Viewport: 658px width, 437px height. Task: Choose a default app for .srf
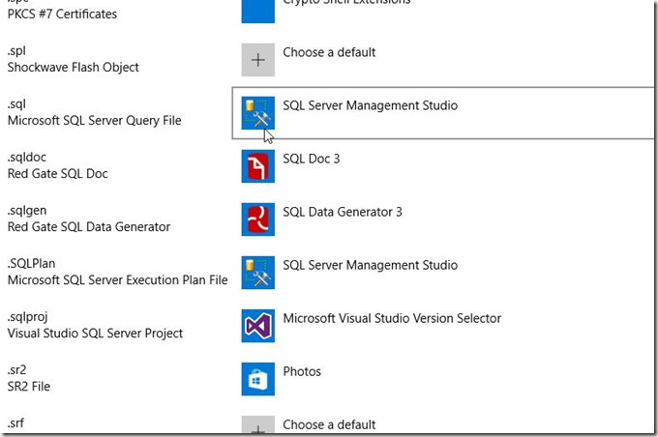click(329, 424)
